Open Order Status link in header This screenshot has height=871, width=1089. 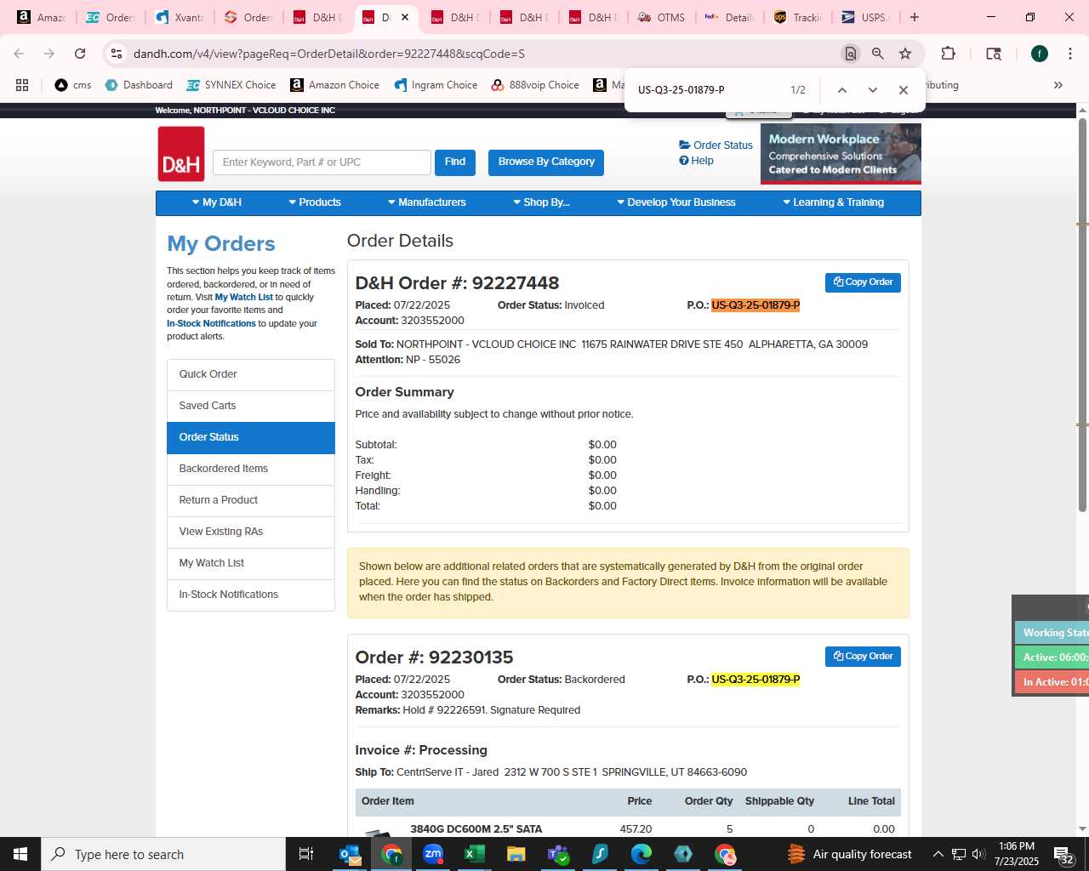[716, 145]
